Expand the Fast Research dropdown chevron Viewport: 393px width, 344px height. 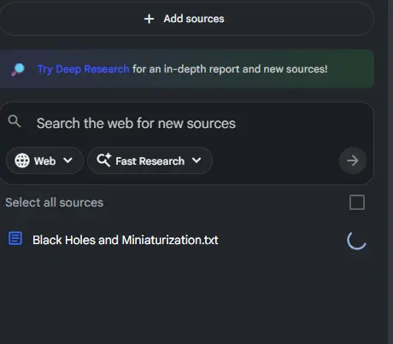coord(196,160)
